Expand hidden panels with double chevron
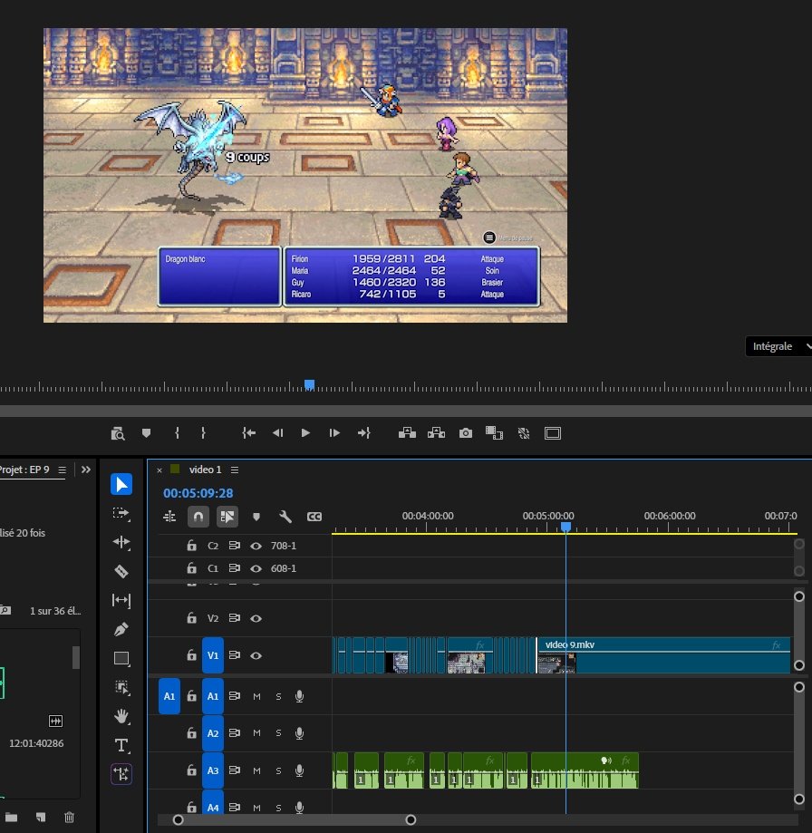 tap(85, 470)
